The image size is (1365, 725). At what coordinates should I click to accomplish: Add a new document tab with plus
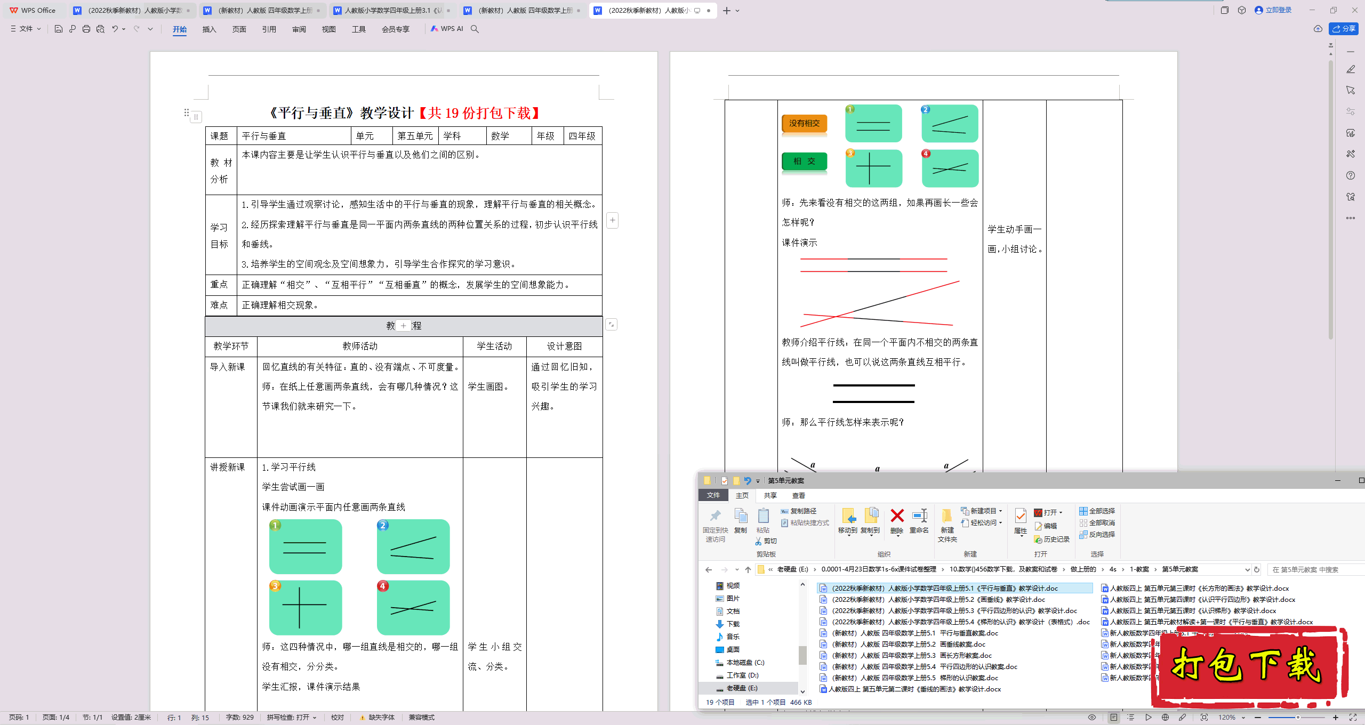[x=726, y=10]
